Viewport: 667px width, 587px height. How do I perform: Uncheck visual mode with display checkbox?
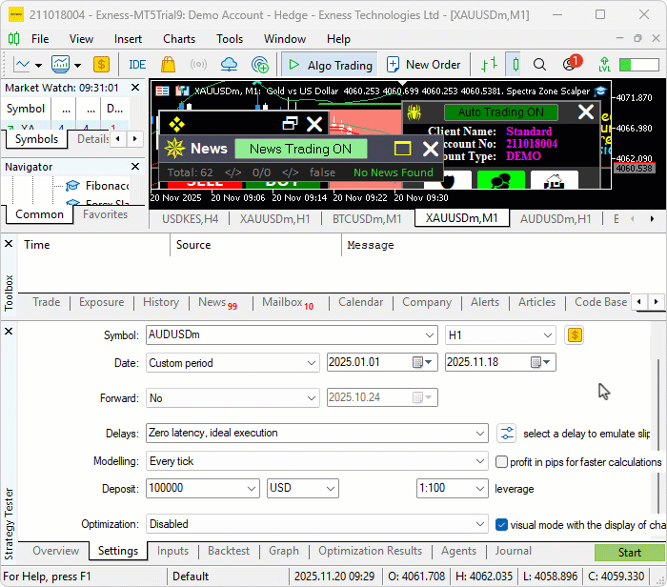pos(501,524)
